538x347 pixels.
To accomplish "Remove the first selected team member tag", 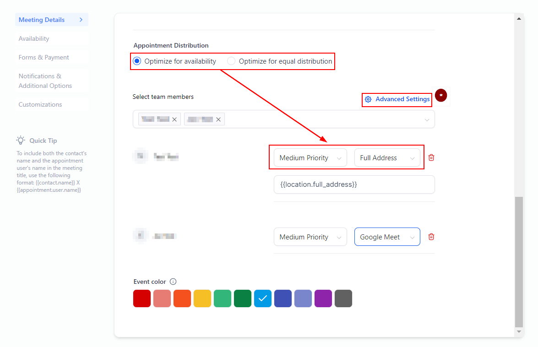I will [x=174, y=119].
